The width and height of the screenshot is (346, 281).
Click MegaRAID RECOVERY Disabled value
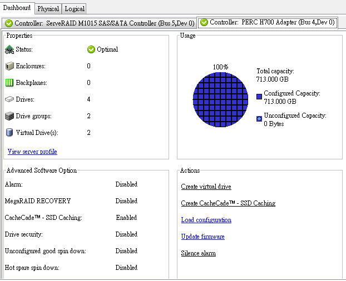(x=126, y=201)
